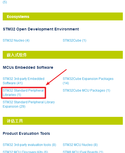The width and height of the screenshot is (125, 153).
Task: Click the STM32 Open Development Environment heading
Action: (x=41, y=29)
